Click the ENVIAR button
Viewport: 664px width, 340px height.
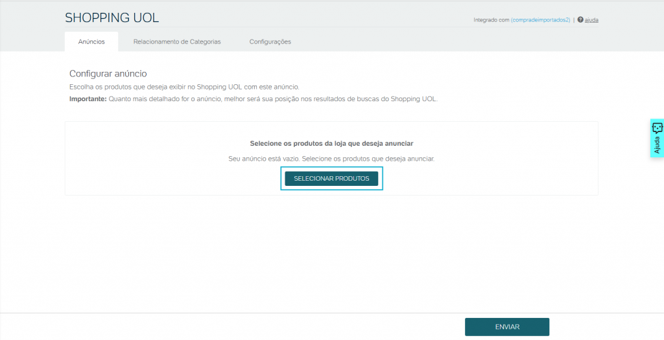[x=507, y=327]
